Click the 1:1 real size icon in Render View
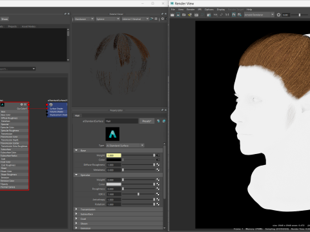This screenshot has height=232, width=310. point(227,15)
